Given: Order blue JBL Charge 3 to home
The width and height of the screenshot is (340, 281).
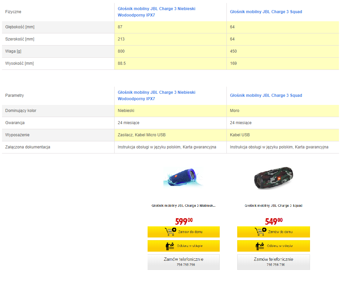Looking at the screenshot, I should pos(183,232).
